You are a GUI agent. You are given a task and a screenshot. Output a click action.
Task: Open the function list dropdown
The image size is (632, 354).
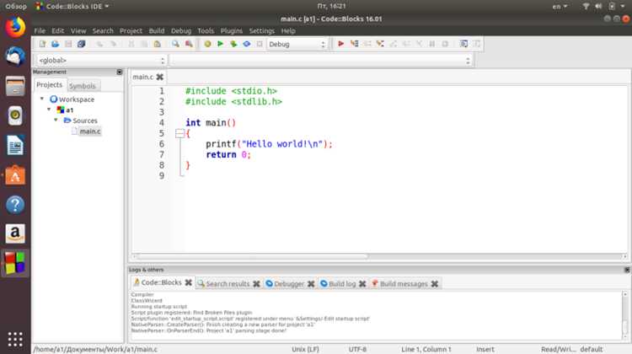coord(321,61)
